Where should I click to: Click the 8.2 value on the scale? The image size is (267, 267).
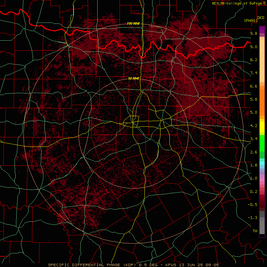tap(254, 60)
